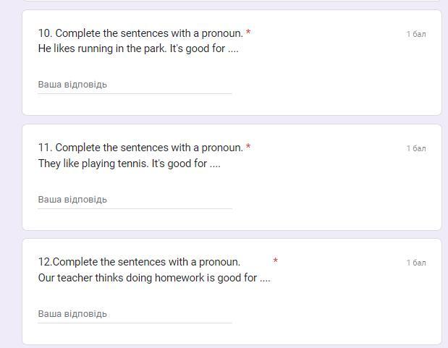Image resolution: width=448 pixels, height=348 pixels.
Task: Click the "It's good for ...." text in question 10
Action: [x=204, y=49]
